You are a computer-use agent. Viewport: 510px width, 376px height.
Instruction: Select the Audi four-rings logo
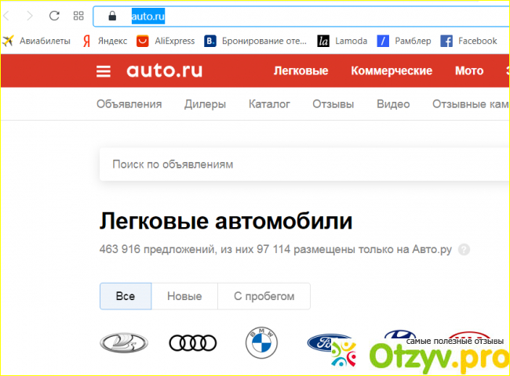[192, 342]
